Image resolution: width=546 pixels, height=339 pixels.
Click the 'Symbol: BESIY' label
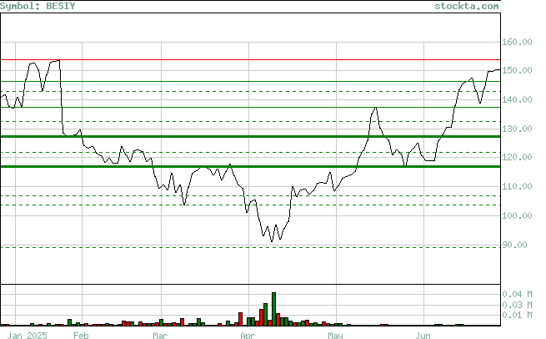38,6
